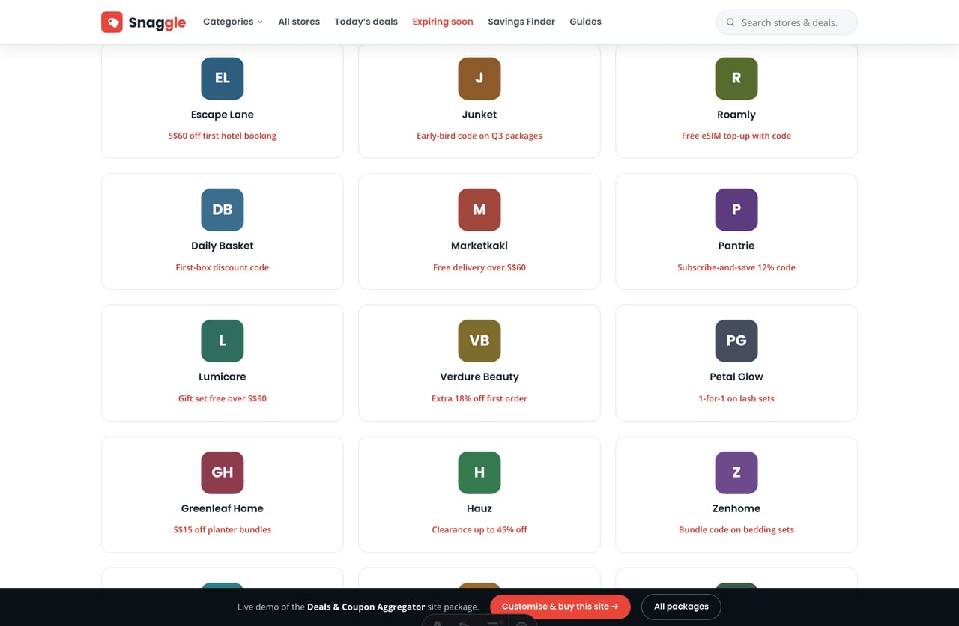
Task: Click Customise & buy this site button
Action: (x=560, y=607)
